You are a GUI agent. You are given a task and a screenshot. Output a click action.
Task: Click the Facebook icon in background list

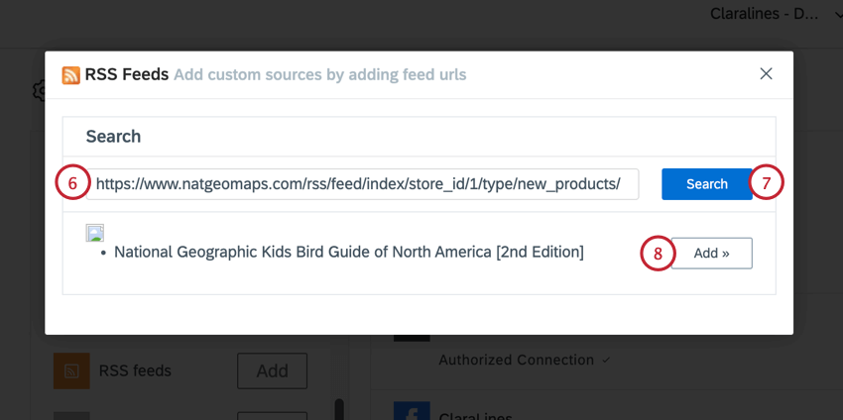(412, 411)
